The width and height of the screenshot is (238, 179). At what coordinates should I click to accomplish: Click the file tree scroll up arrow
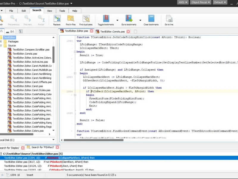(x=54, y=38)
